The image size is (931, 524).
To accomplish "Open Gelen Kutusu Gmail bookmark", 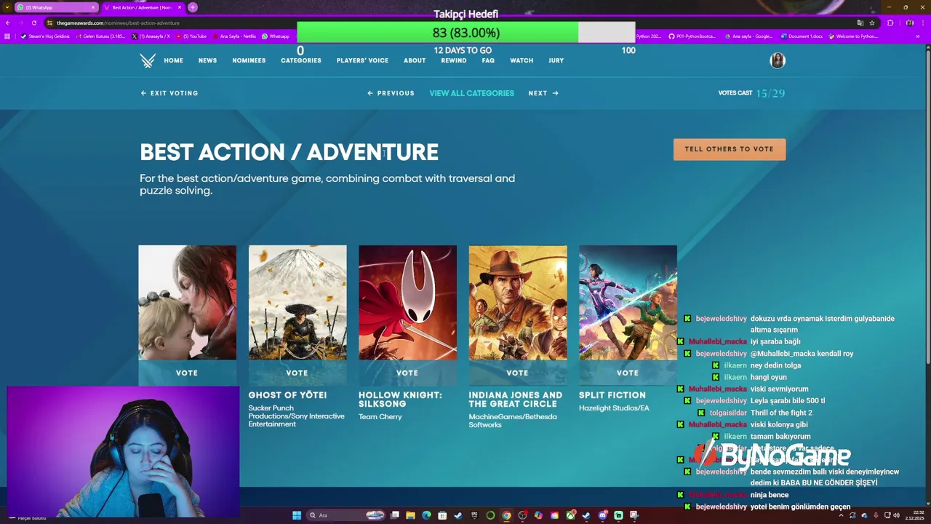I will [x=100, y=36].
